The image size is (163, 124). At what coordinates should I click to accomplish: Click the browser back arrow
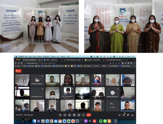pos(15,63)
